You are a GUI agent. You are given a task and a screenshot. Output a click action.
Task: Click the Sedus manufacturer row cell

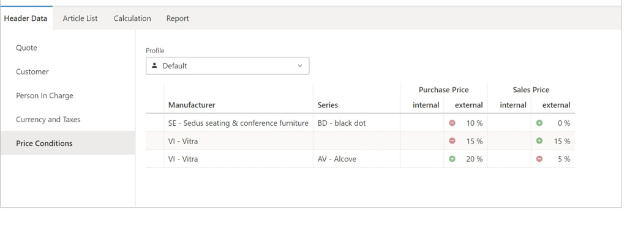[238, 123]
